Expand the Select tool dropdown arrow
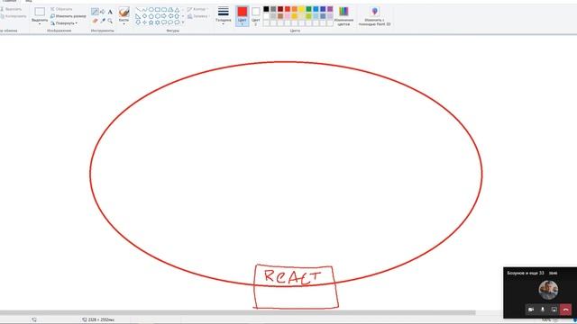Image resolution: width=577 pixels, height=324 pixels. click(40, 23)
